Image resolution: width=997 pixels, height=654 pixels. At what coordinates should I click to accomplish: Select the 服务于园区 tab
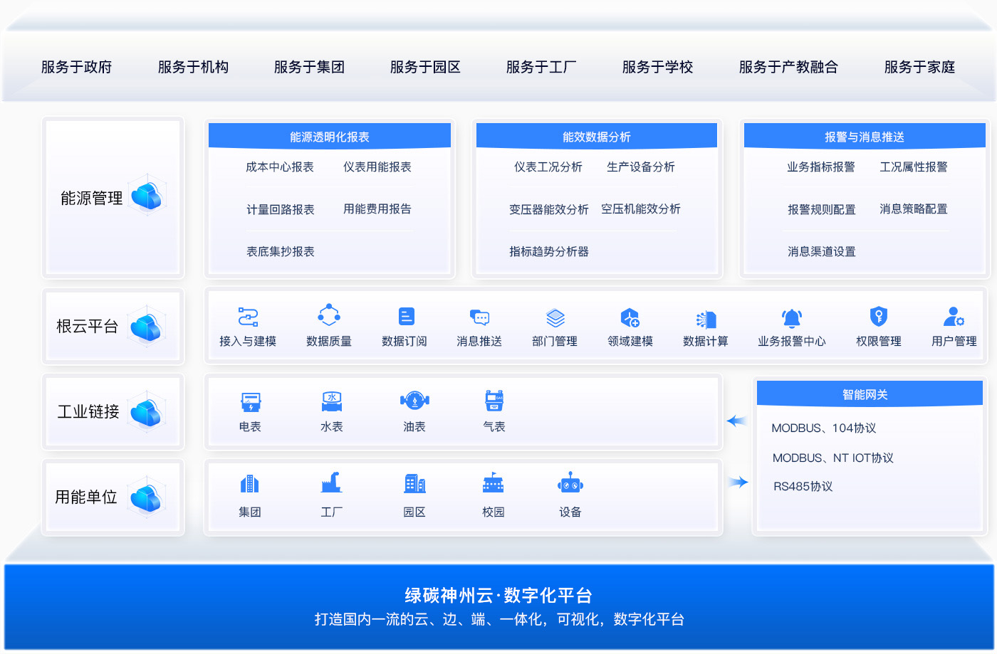point(425,67)
